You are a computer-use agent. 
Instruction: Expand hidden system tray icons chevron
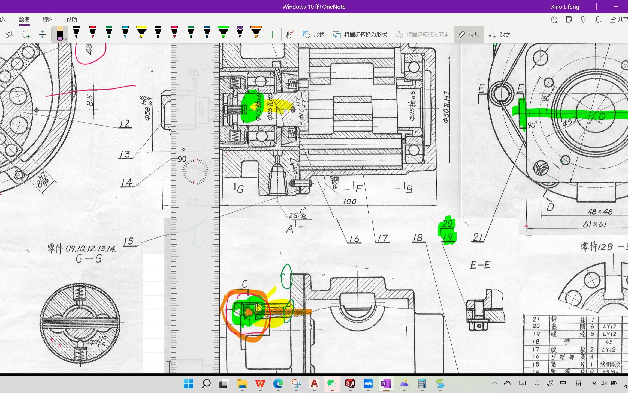point(494,383)
